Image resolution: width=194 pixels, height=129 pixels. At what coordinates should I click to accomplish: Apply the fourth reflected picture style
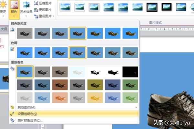pyautogui.click(x=109, y=7)
